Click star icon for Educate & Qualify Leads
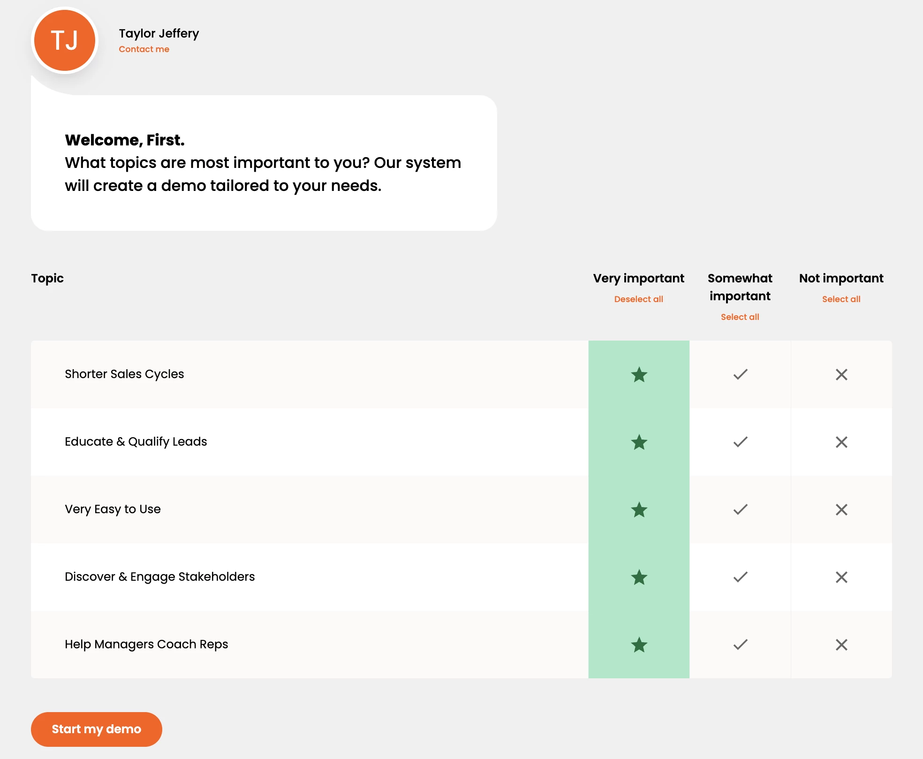The image size is (923, 759). 639,442
